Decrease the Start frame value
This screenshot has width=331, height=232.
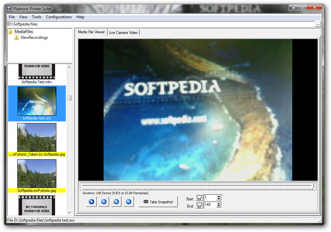(x=219, y=199)
